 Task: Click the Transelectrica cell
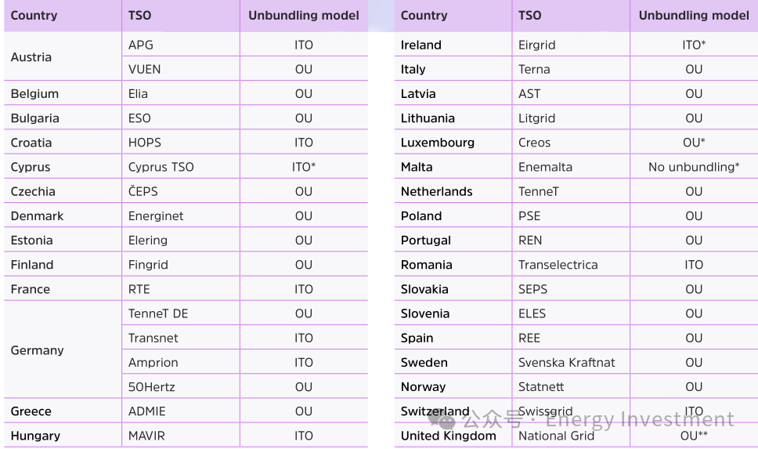point(558,265)
